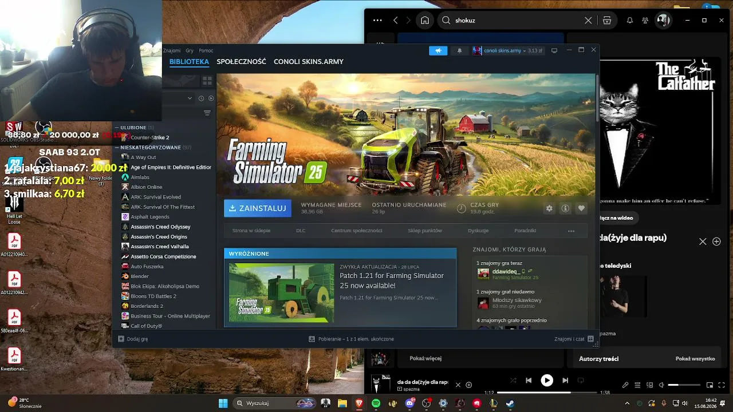Select Assetto Corsa Competizione in library
The width and height of the screenshot is (733, 412).
click(x=164, y=256)
